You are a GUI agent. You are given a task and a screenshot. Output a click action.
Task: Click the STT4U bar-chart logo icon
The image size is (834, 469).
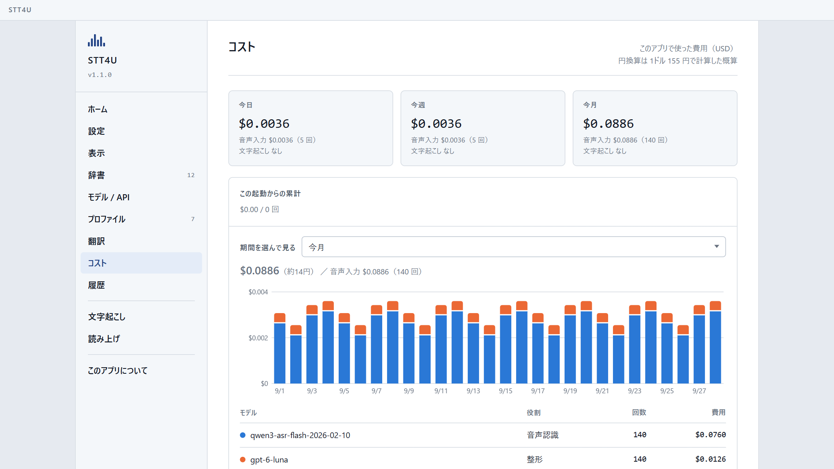[x=96, y=40]
